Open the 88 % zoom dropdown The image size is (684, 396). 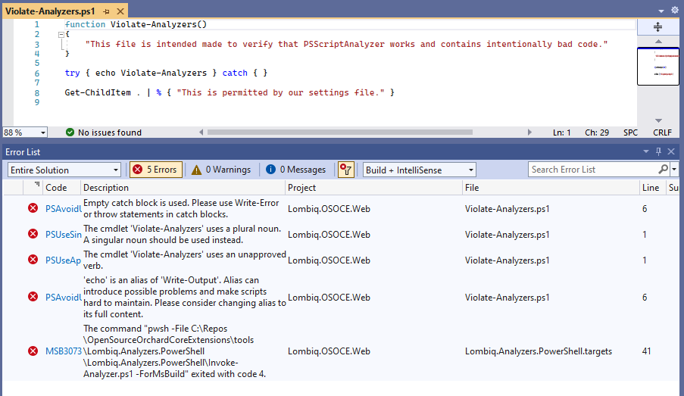pyautogui.click(x=42, y=133)
